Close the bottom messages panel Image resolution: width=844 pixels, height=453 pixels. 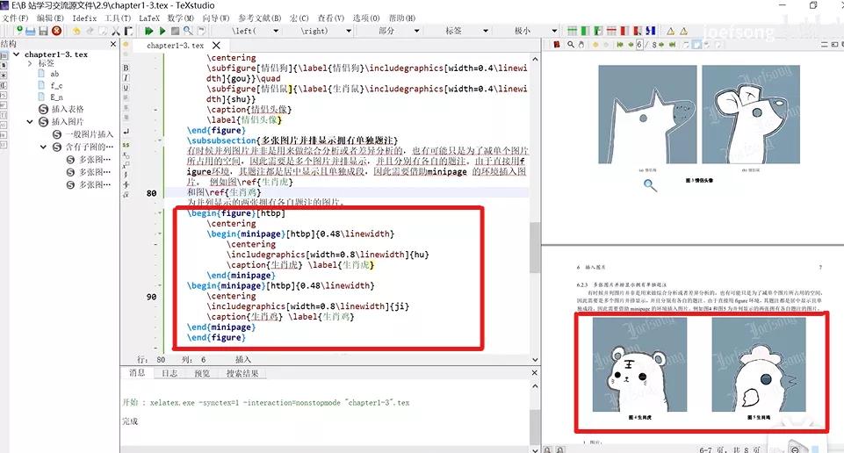tap(534, 372)
